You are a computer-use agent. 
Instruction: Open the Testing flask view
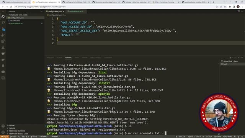3,47
